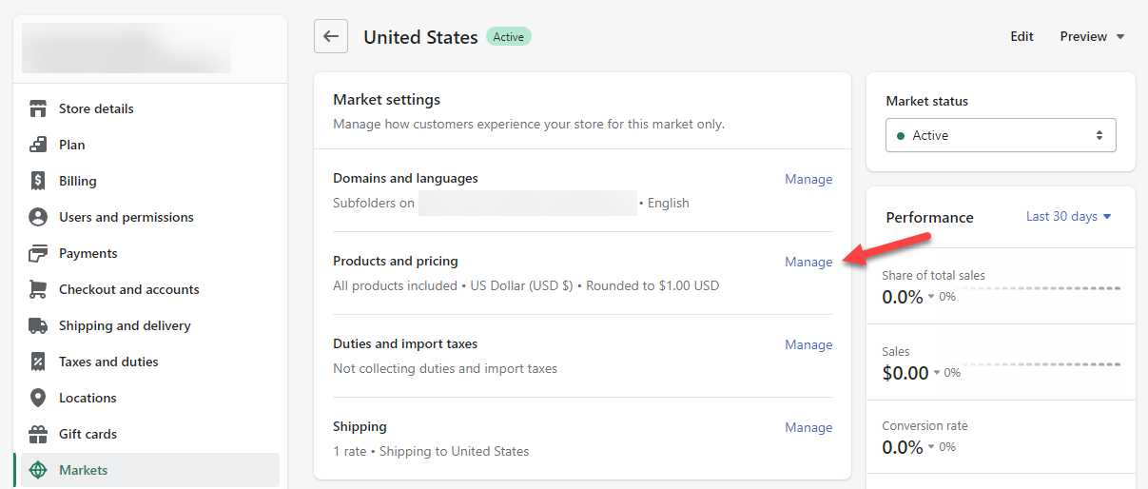Click the Payments card icon
This screenshot has width=1148, height=489.
tap(38, 253)
